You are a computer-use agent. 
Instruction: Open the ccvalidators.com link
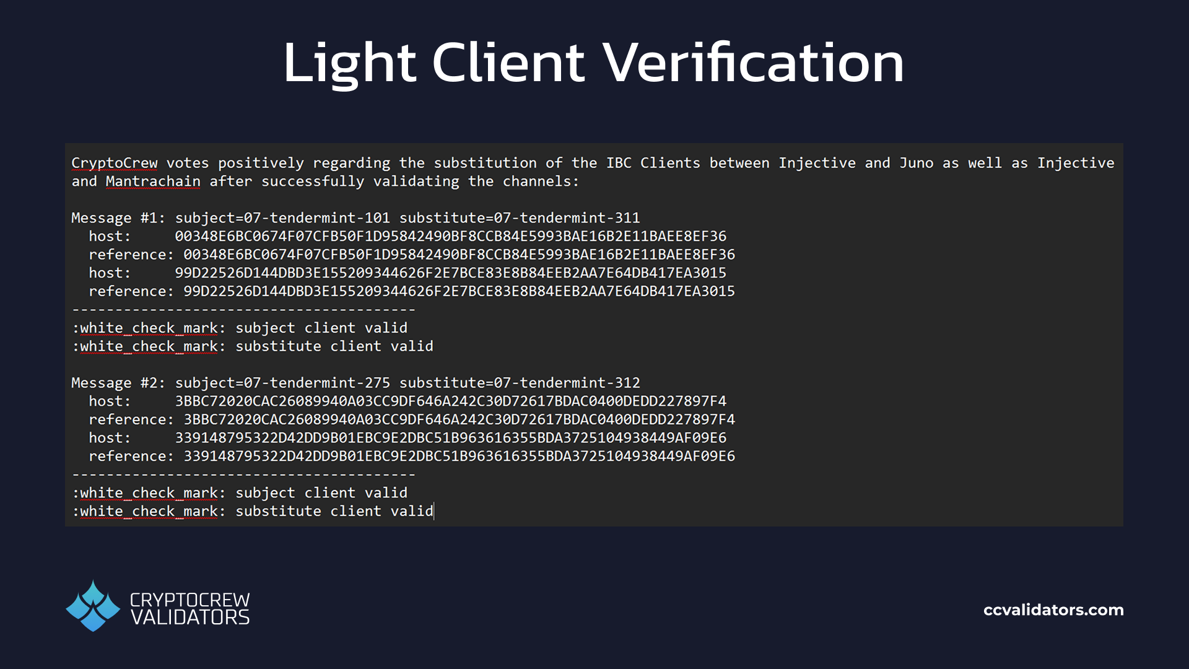pyautogui.click(x=1053, y=610)
